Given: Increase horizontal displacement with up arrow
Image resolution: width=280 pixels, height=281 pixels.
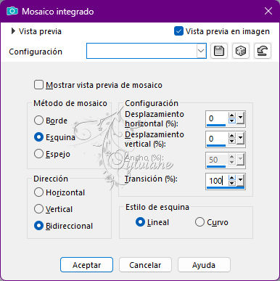Looking at the screenshot, I should tap(232, 115).
